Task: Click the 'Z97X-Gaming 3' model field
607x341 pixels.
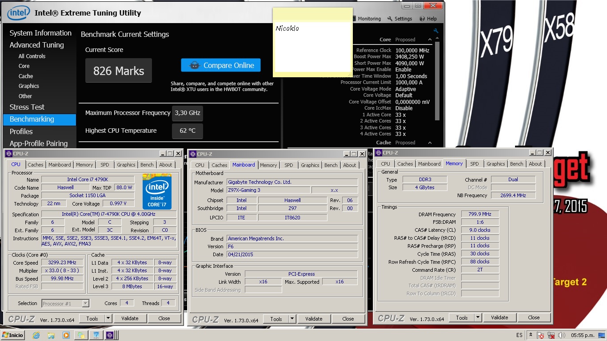Action: (x=268, y=190)
